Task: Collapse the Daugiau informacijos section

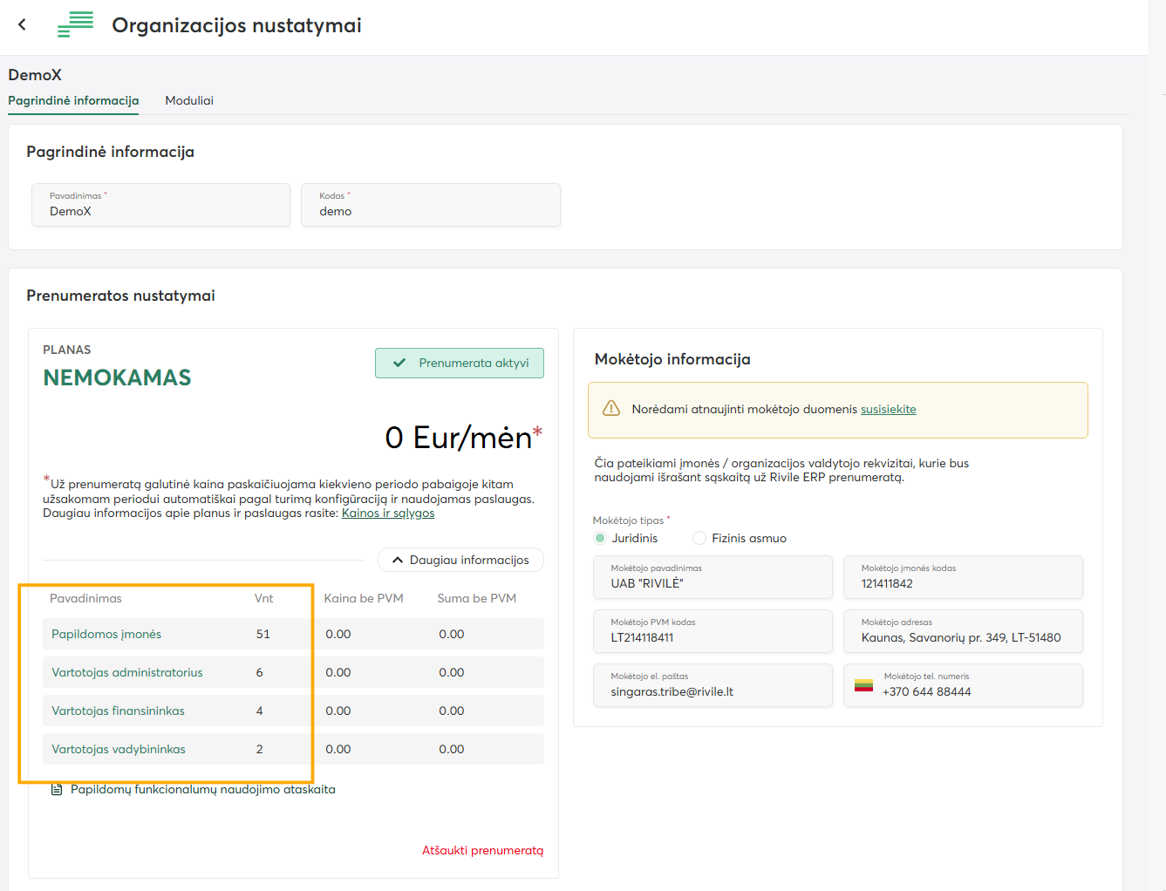Action: 460,560
